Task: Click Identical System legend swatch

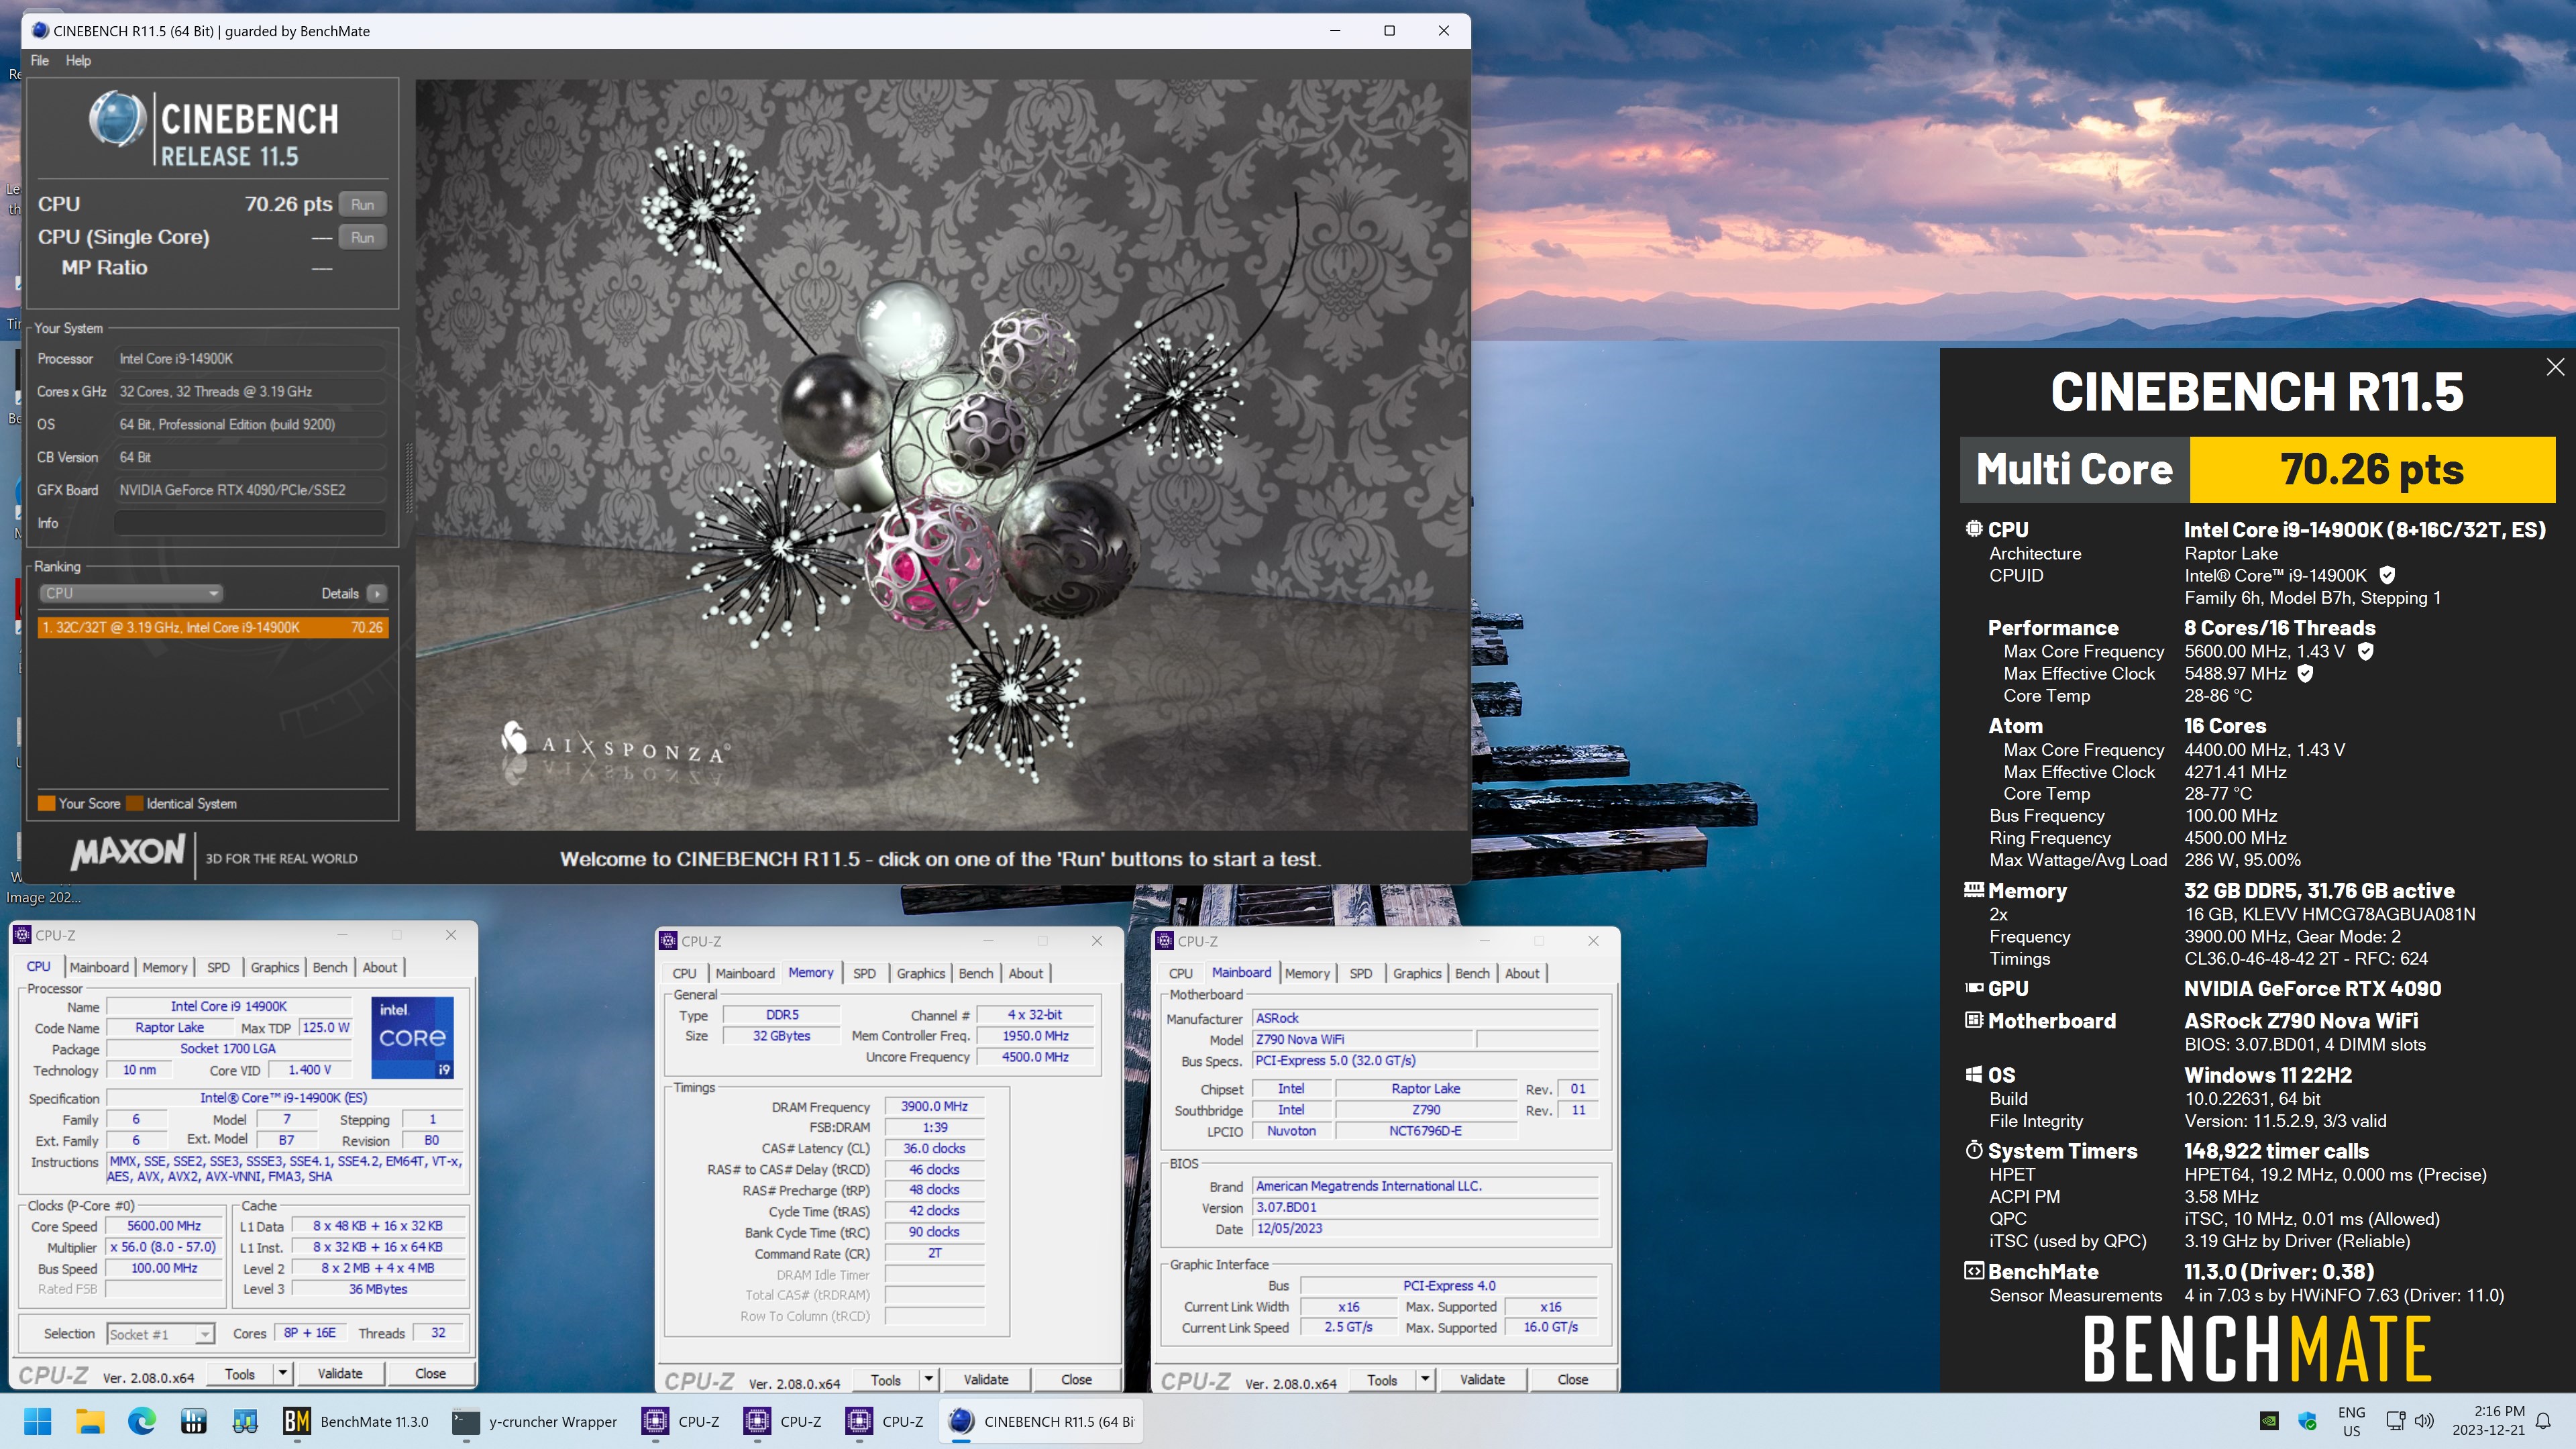Action: 135,803
